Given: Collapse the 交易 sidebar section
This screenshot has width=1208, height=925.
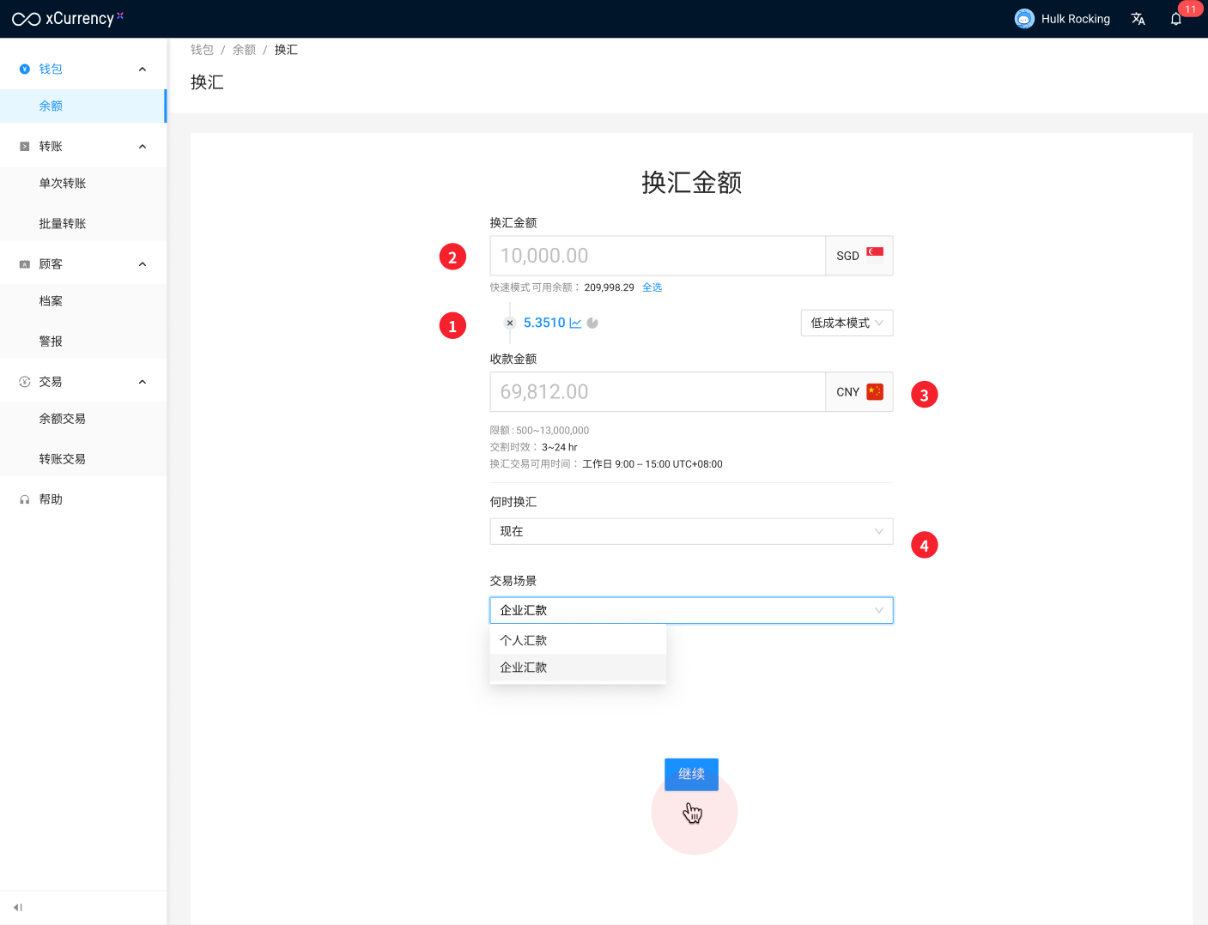Looking at the screenshot, I should click(143, 382).
